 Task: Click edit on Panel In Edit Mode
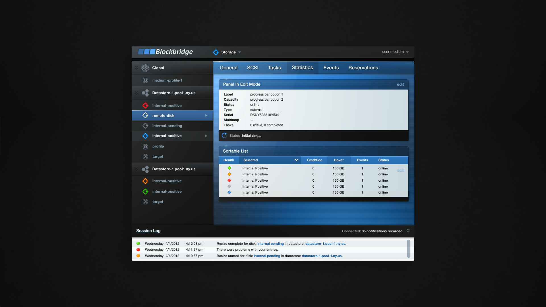tap(400, 84)
